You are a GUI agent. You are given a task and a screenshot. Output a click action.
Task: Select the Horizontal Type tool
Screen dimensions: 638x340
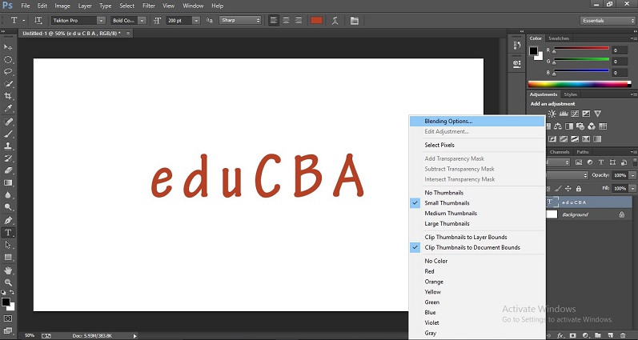point(8,233)
